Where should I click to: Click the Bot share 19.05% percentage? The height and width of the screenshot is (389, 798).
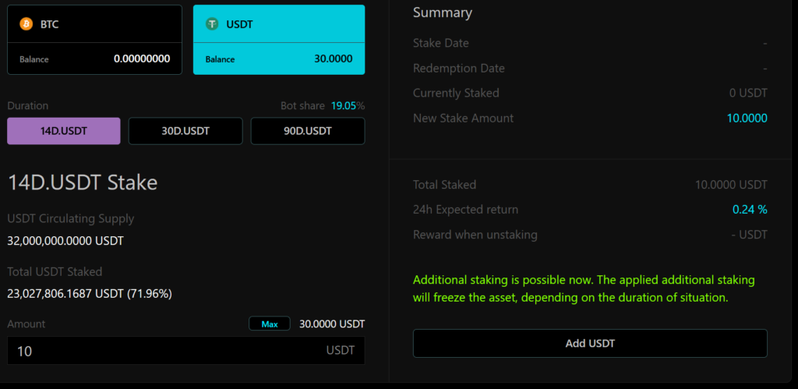click(x=348, y=105)
